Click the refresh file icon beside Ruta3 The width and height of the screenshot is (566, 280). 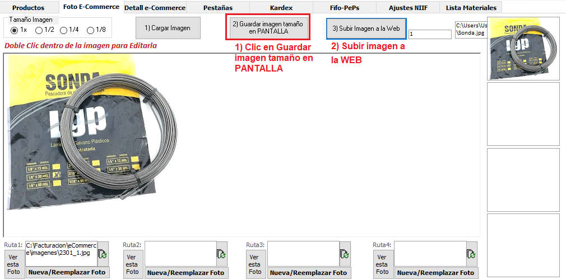coord(345,254)
